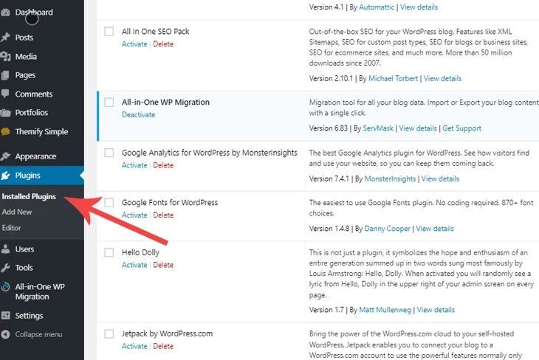Click the Settings sliders icon

[5, 315]
